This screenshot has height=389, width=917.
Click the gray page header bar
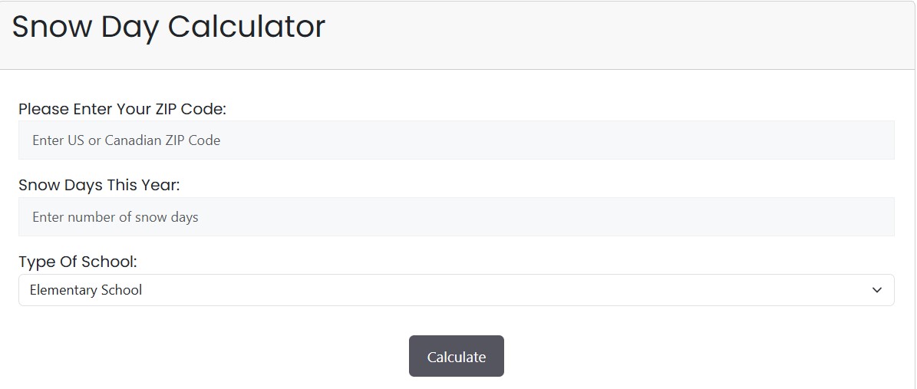[614, 35]
